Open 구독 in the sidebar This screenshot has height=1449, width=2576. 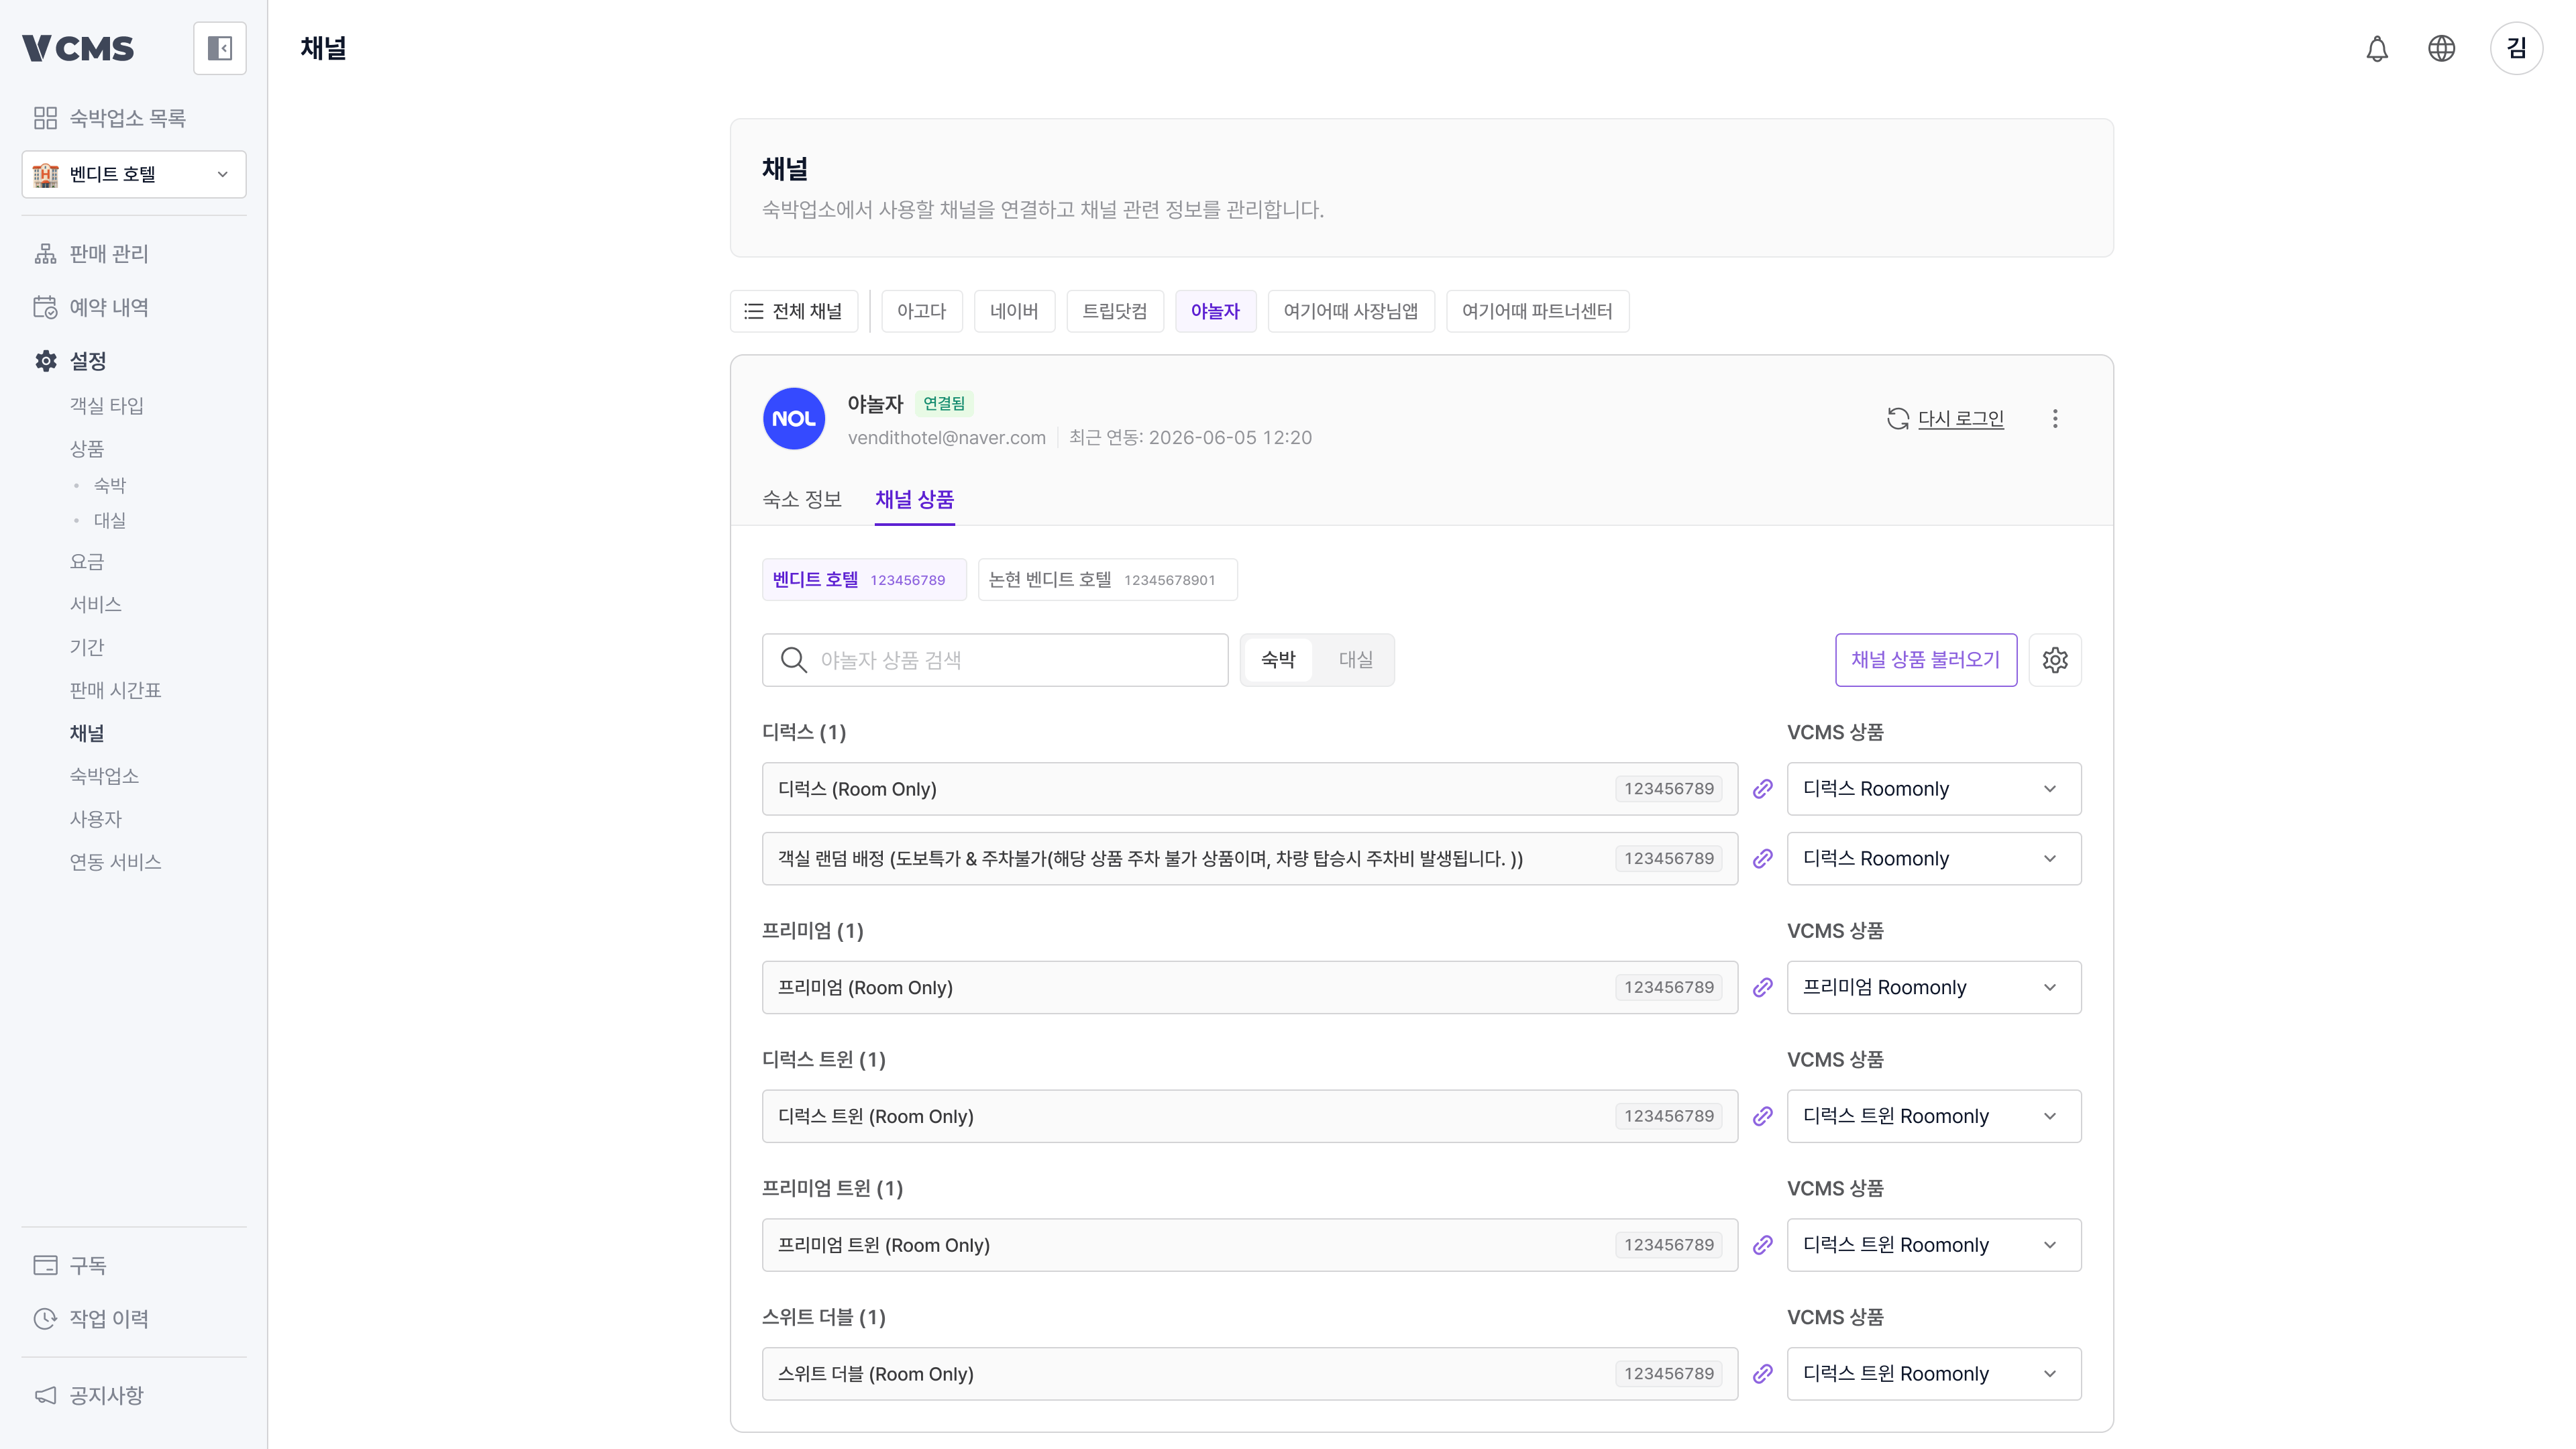[70, 1265]
